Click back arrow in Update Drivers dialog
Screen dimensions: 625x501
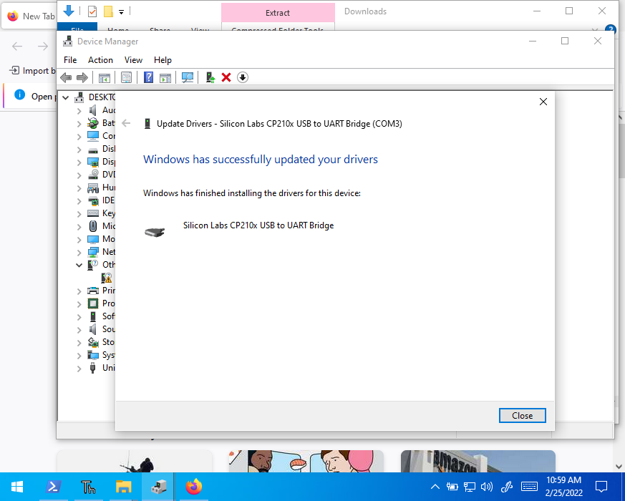[126, 123]
